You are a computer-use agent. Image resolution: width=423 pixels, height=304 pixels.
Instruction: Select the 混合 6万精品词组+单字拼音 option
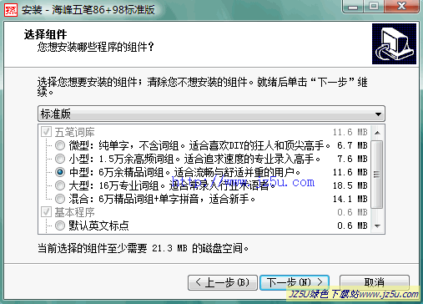(60, 199)
